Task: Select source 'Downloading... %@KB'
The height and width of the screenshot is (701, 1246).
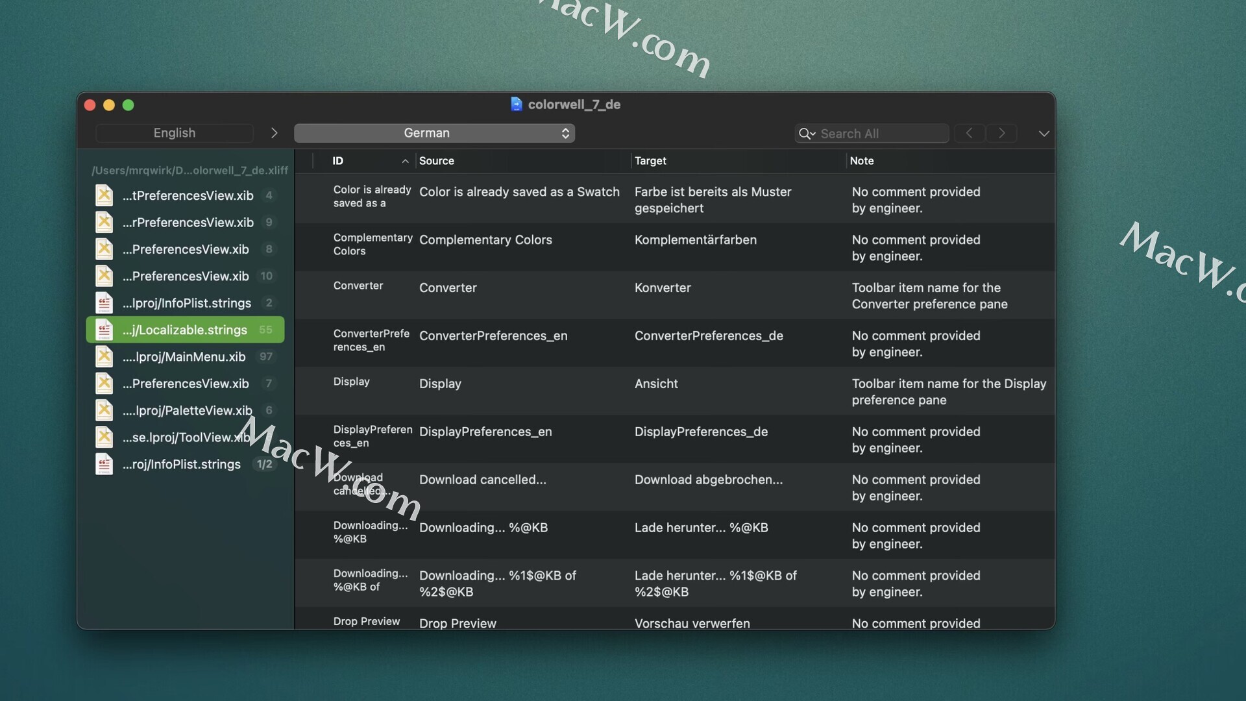Action: pos(483,528)
